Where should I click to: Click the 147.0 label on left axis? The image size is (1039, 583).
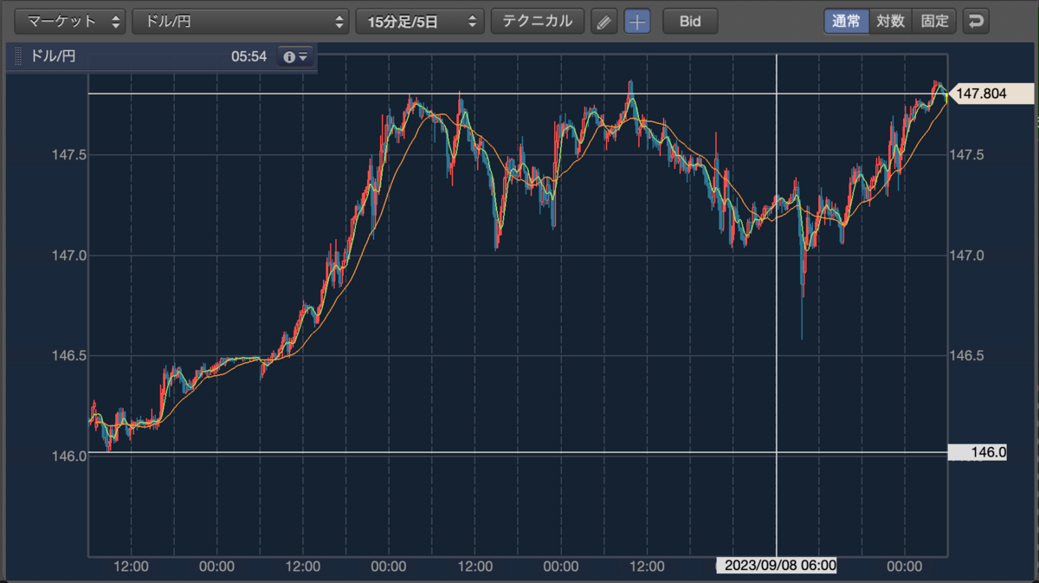(68, 256)
